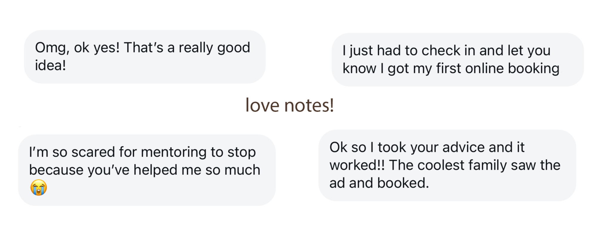Click the crying face emoji
This screenshot has width=594, height=229.
(38, 188)
